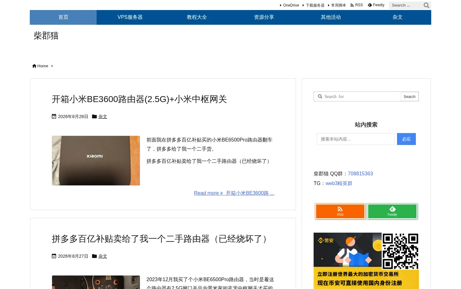Image resolution: width=461 pixels, height=289 pixels.
Task: Open QQ group link 708815363
Action: [x=360, y=174]
